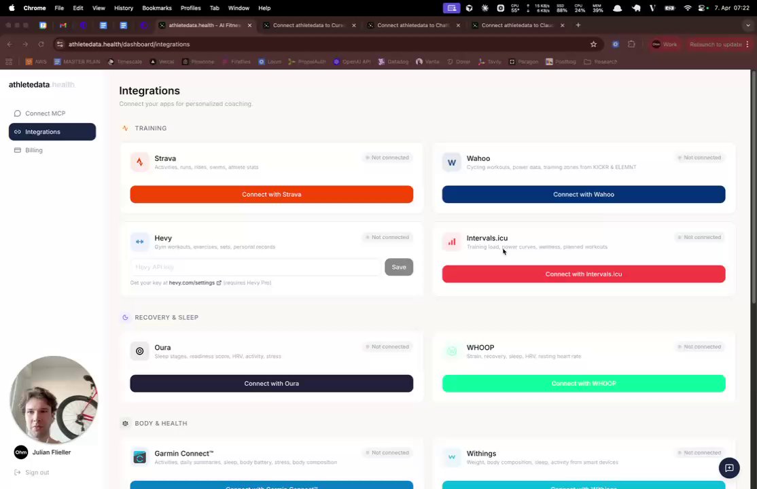This screenshot has height=489, width=757.
Task: Open the OpenAI API bookmark
Action: pos(352,62)
